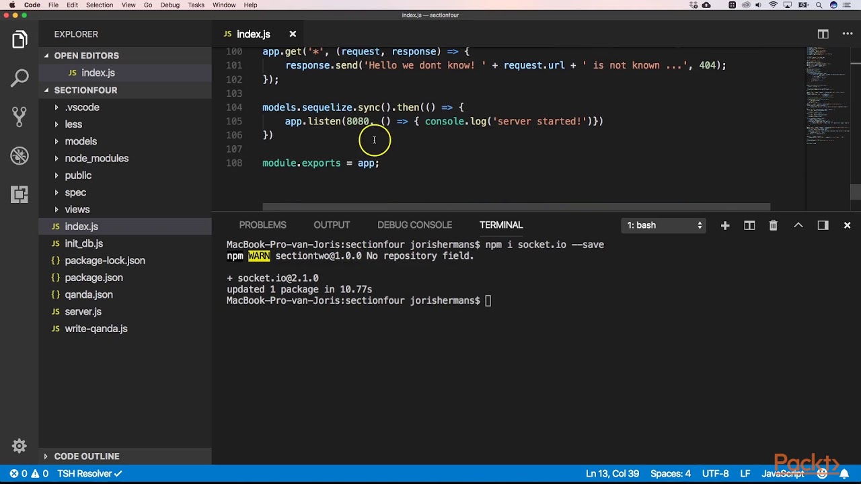Select the 1: bash terminal dropdown
The image size is (861, 484).
pos(665,225)
